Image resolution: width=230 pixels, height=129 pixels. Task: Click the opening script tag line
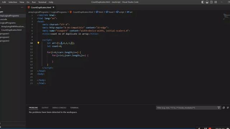click(x=47, y=40)
